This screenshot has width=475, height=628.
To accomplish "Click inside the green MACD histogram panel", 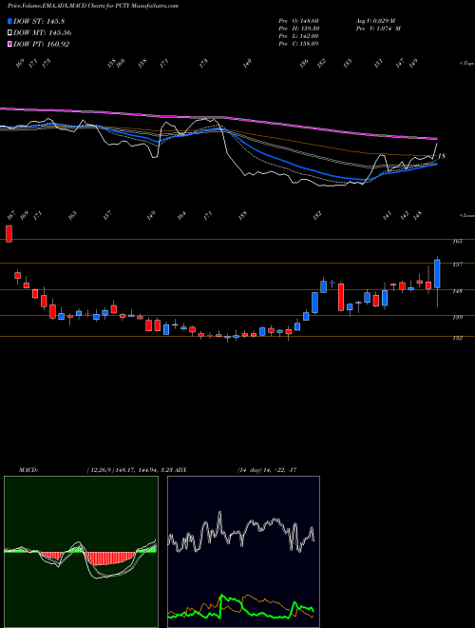I will pyautogui.click(x=81, y=552).
